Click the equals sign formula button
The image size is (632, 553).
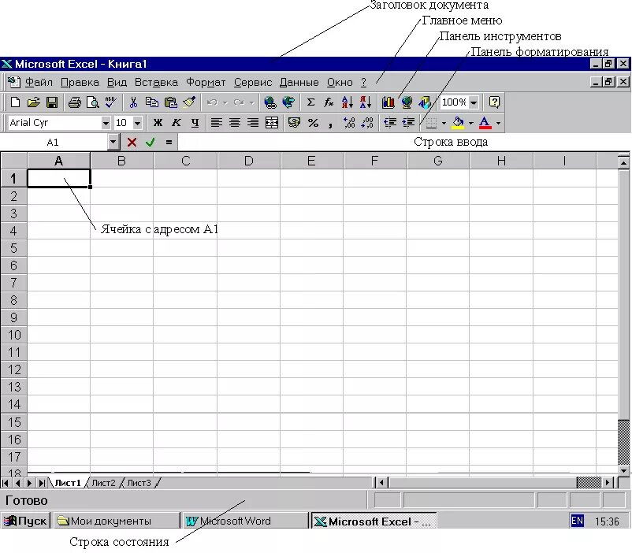click(169, 142)
